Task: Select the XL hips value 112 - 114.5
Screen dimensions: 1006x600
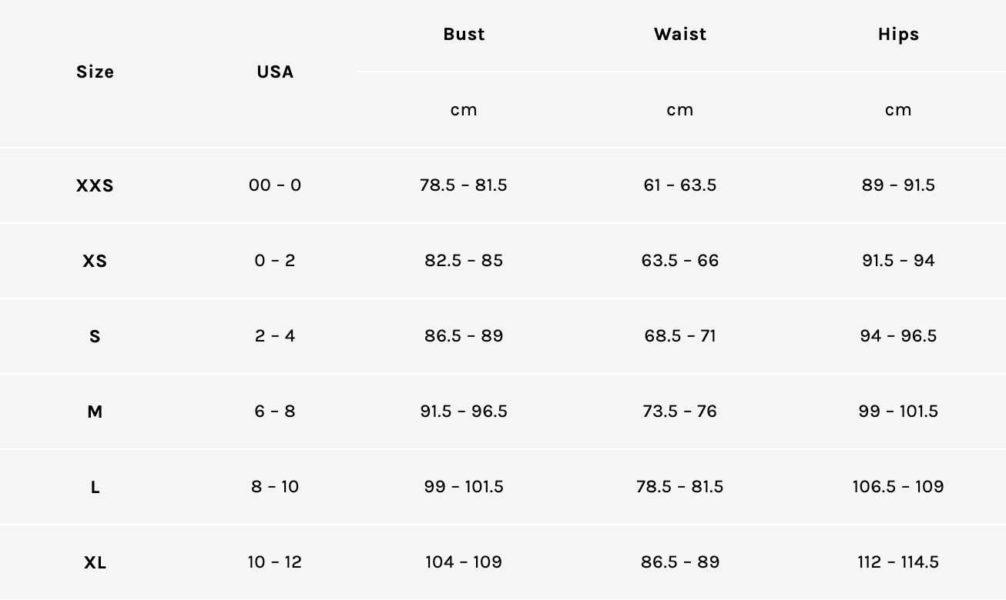Action: tap(898, 562)
